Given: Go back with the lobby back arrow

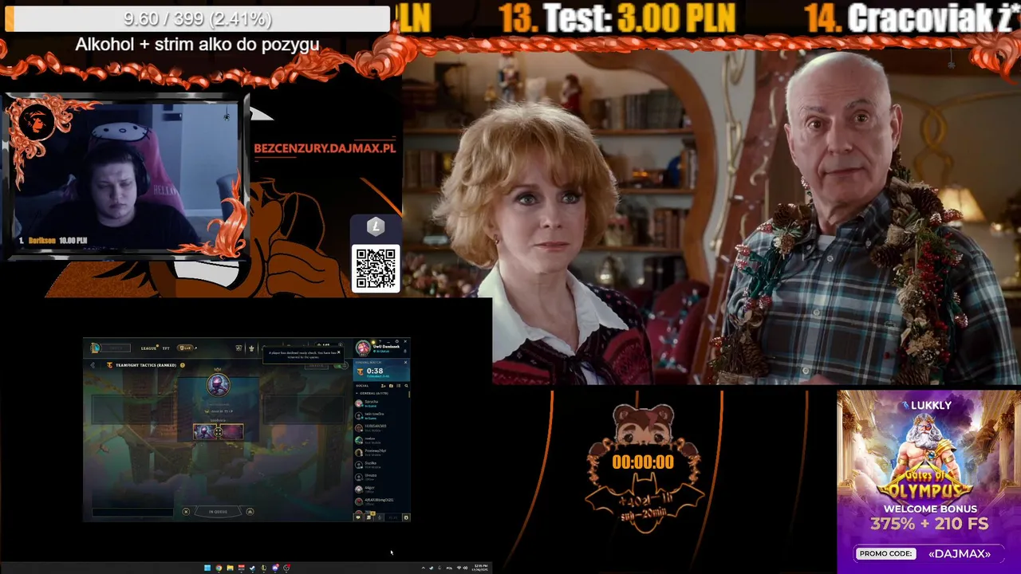Looking at the screenshot, I should tap(93, 365).
